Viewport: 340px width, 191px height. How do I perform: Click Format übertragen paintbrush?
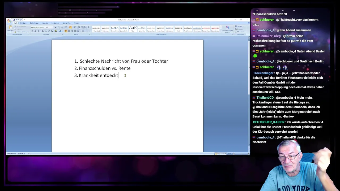click(22, 32)
